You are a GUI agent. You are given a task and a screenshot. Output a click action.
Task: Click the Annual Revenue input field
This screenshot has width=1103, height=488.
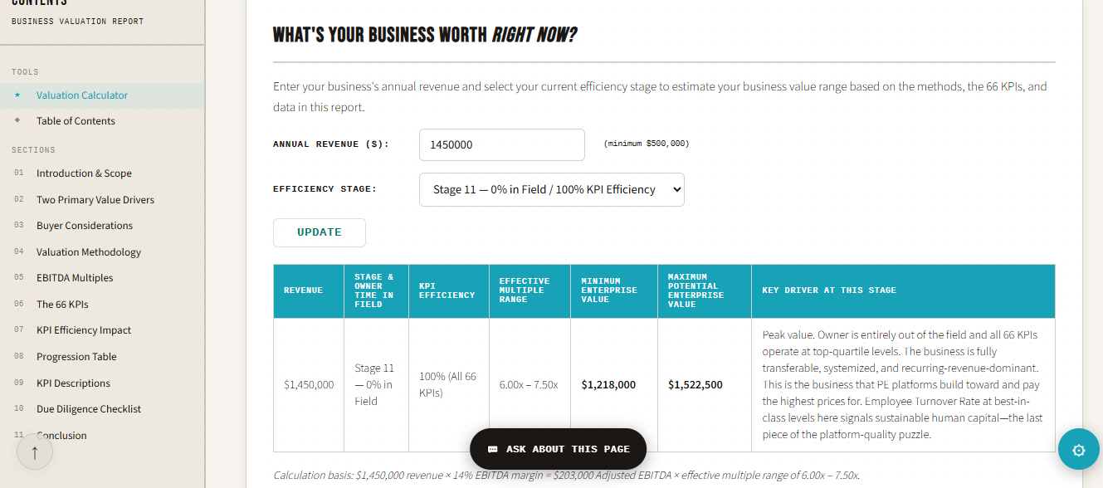tap(502, 144)
